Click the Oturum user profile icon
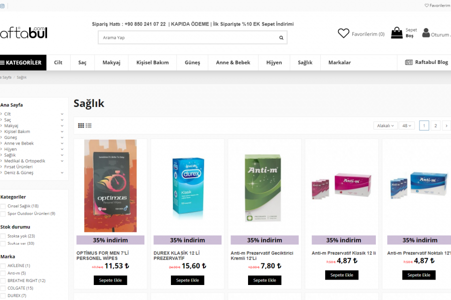This screenshot has width=451, height=300. [425, 32]
